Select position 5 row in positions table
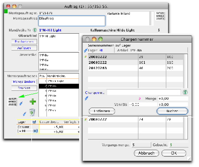 pyautogui.click(x=59, y=101)
